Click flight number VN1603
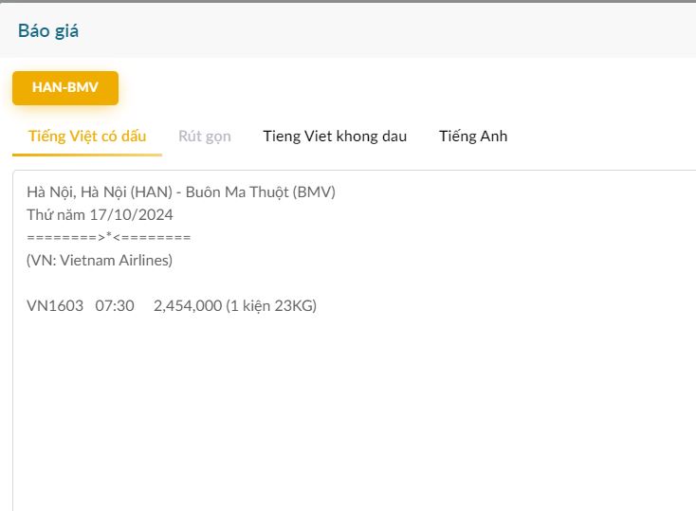Screen dimensions: 696x511 (55, 305)
